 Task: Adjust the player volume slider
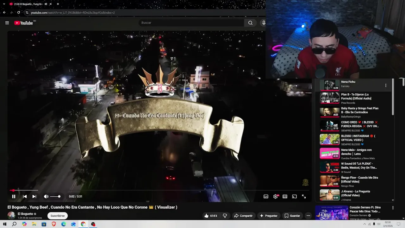[55, 197]
